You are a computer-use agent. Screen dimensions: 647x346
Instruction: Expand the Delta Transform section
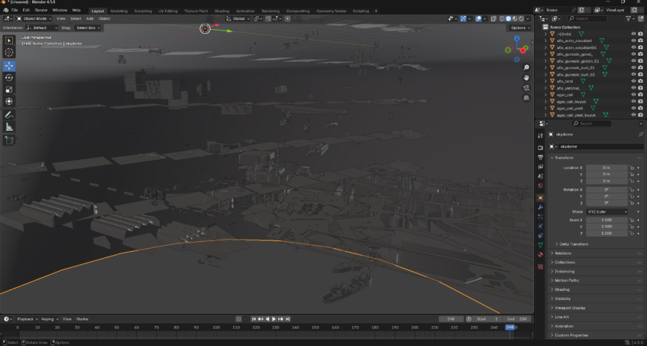[x=573, y=244]
